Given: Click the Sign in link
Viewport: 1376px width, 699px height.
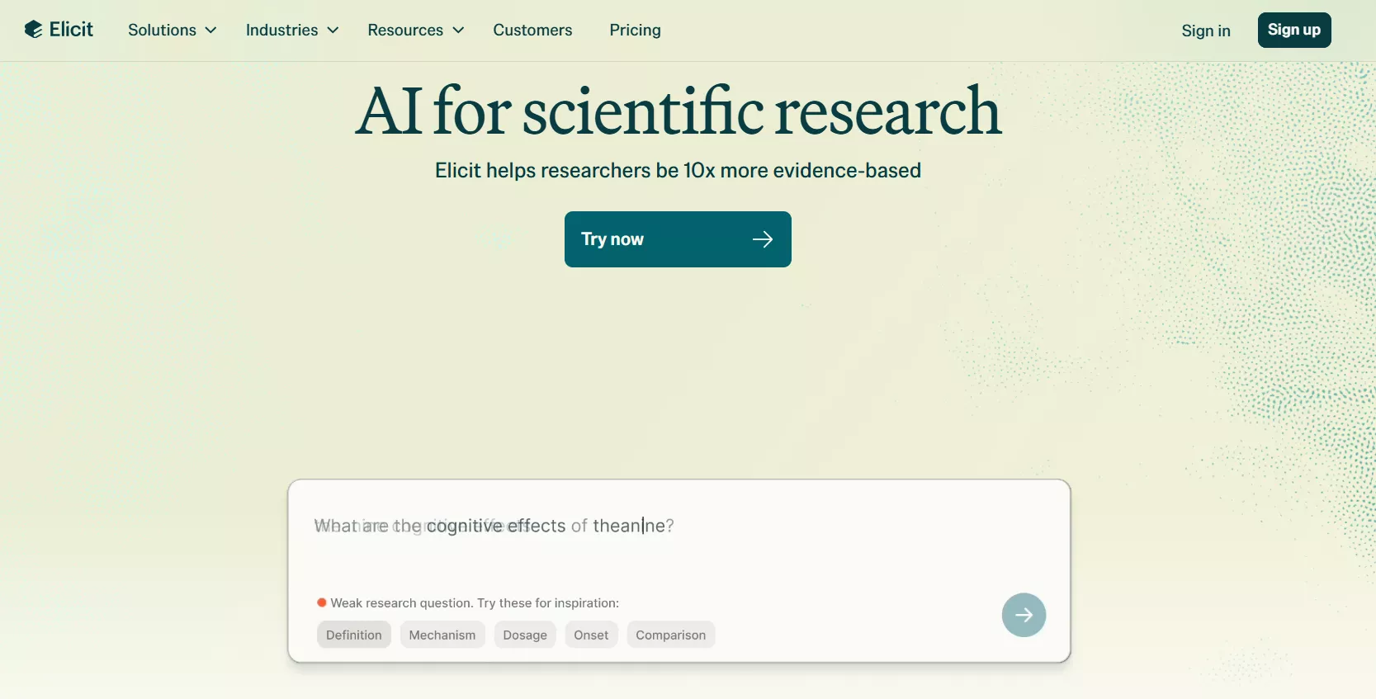Looking at the screenshot, I should coord(1205,31).
